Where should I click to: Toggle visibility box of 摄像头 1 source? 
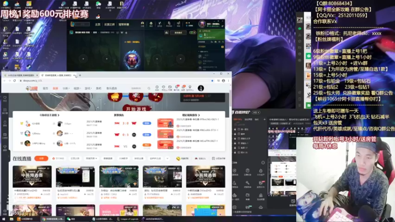tap(239, 143)
